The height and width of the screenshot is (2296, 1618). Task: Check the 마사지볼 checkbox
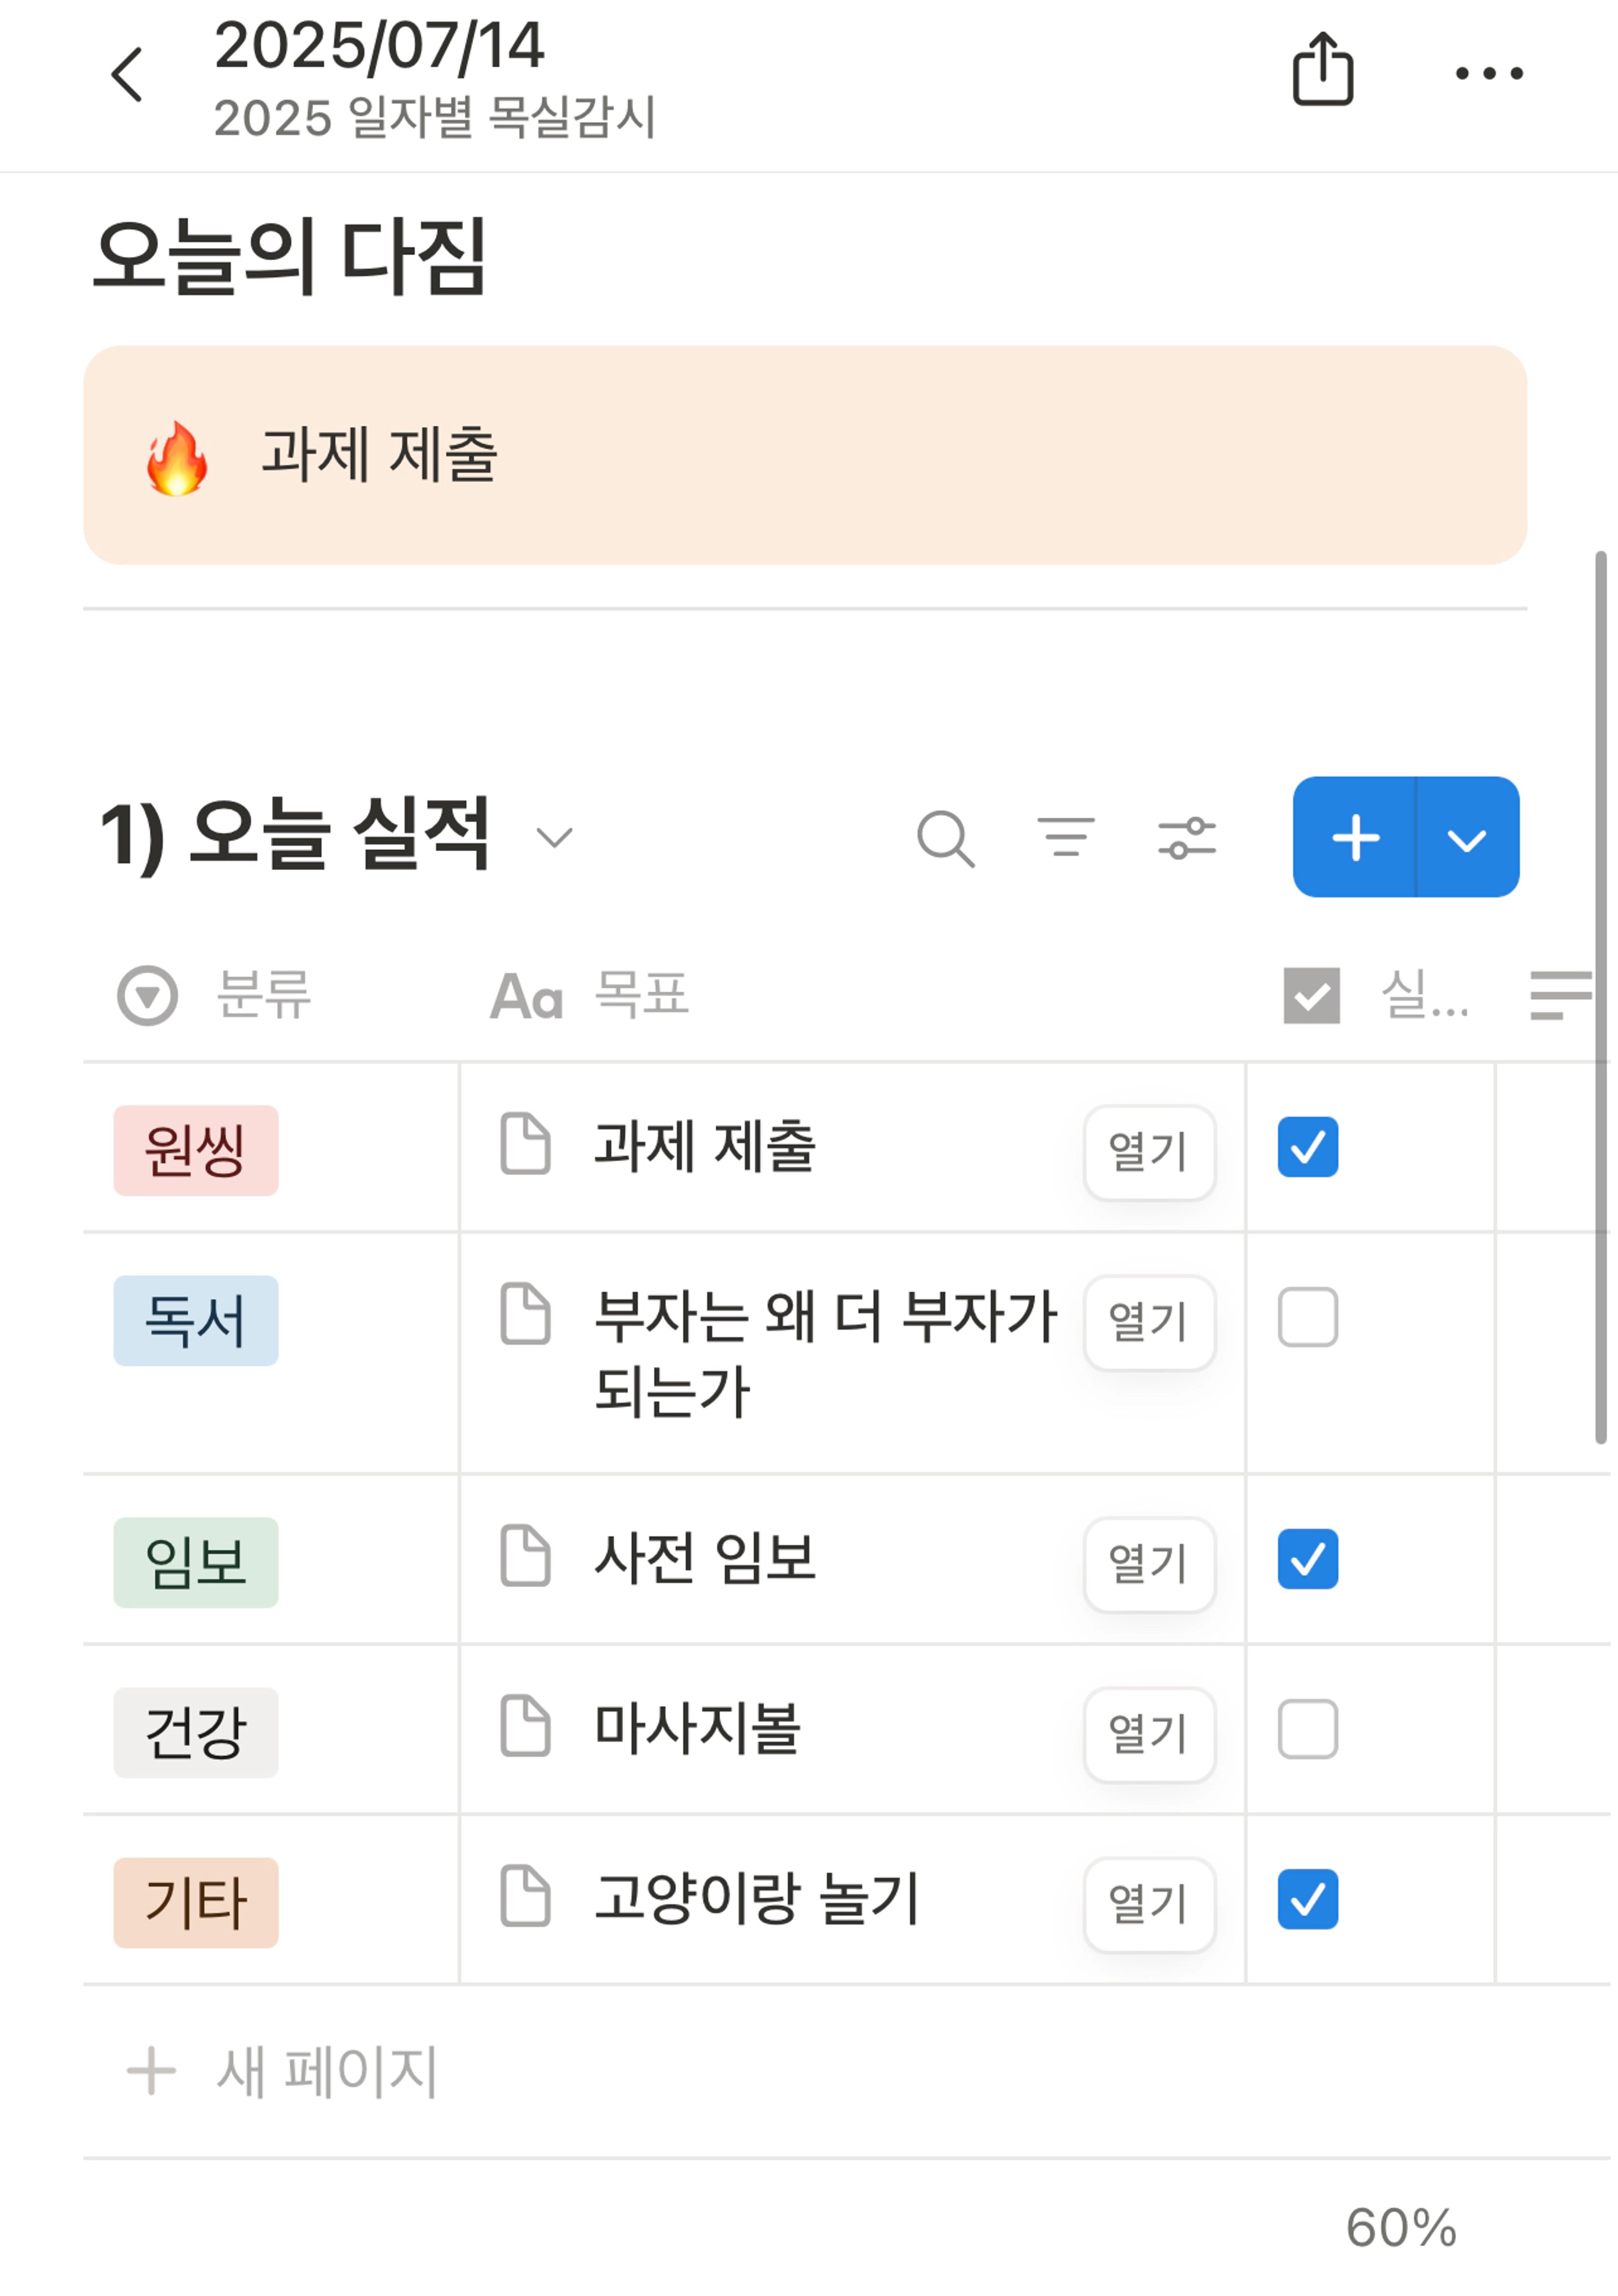(x=1307, y=1728)
